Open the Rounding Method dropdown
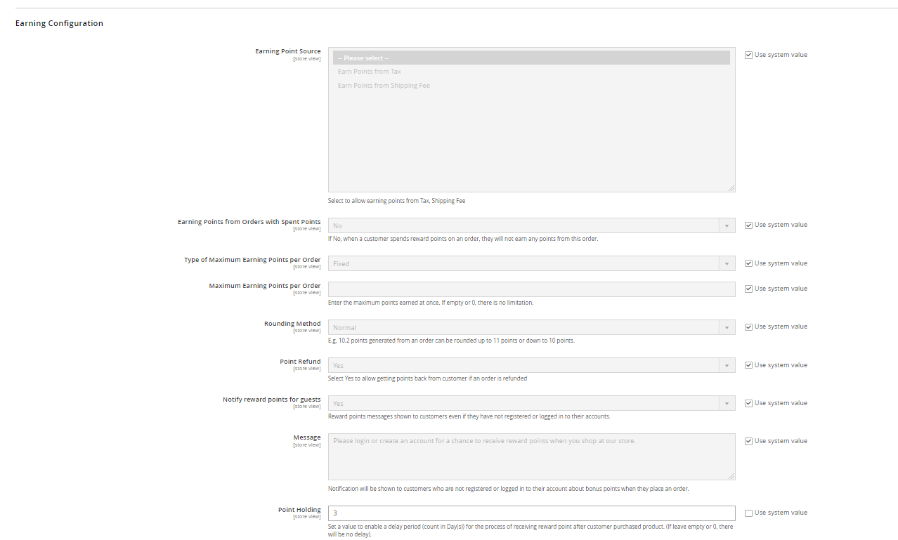898x540 pixels. (531, 327)
